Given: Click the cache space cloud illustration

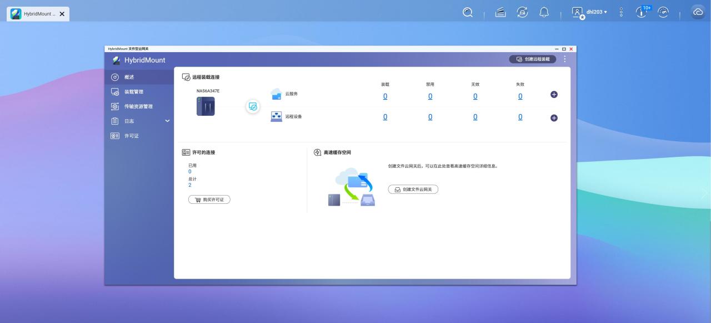Looking at the screenshot, I should pyautogui.click(x=352, y=188).
